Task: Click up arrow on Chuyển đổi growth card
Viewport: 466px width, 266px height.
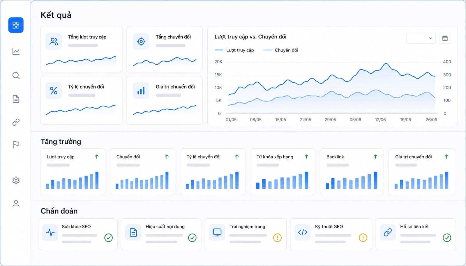Action: click(x=167, y=157)
